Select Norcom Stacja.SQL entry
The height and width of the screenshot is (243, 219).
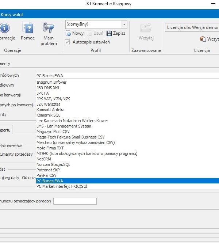pos(128,164)
